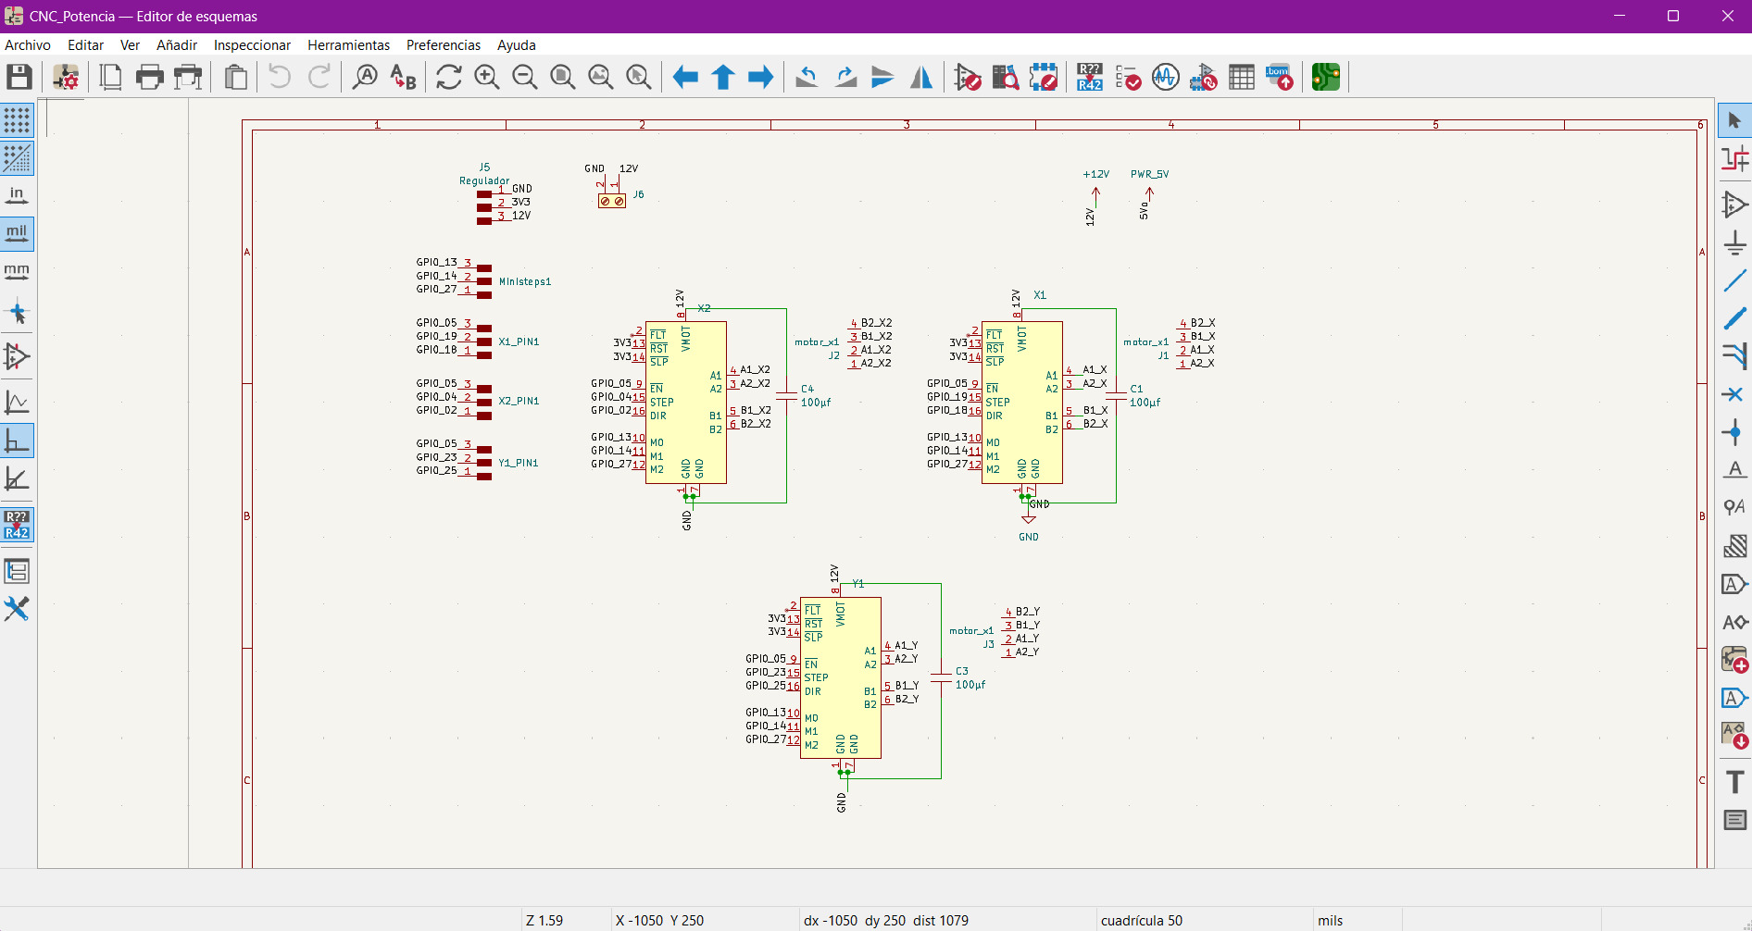The width and height of the screenshot is (1752, 931).
Task: Switch units to millimeters
Action: coord(18,271)
